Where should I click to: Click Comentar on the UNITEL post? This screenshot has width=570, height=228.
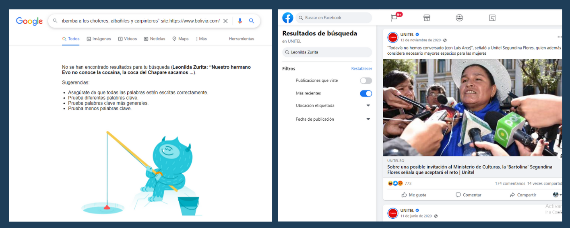click(468, 195)
